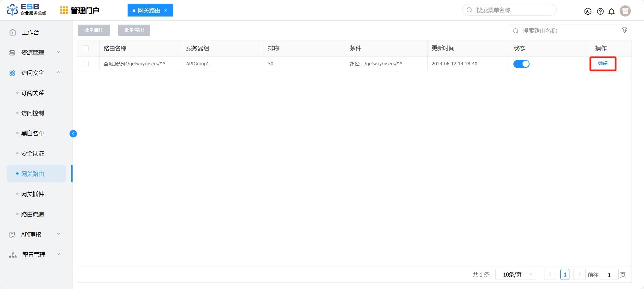
Task: Click the 编辑 link for the route
Action: click(x=603, y=63)
